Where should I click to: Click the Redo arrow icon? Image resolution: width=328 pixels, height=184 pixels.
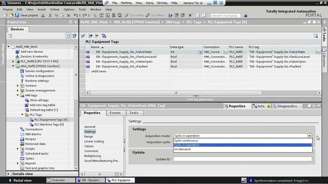(x=85, y=15)
